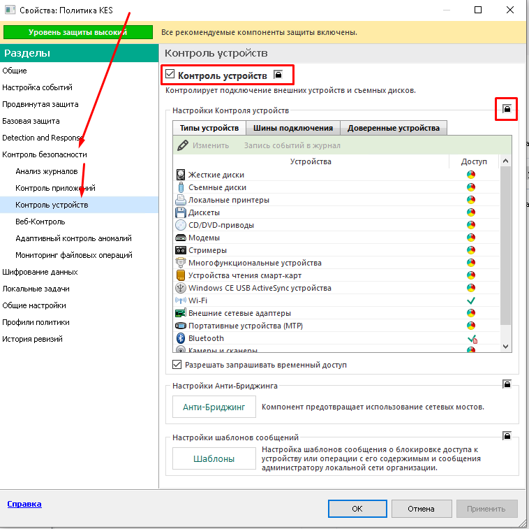
Task: Click the Wi-Fi antenna icon
Action: (181, 300)
